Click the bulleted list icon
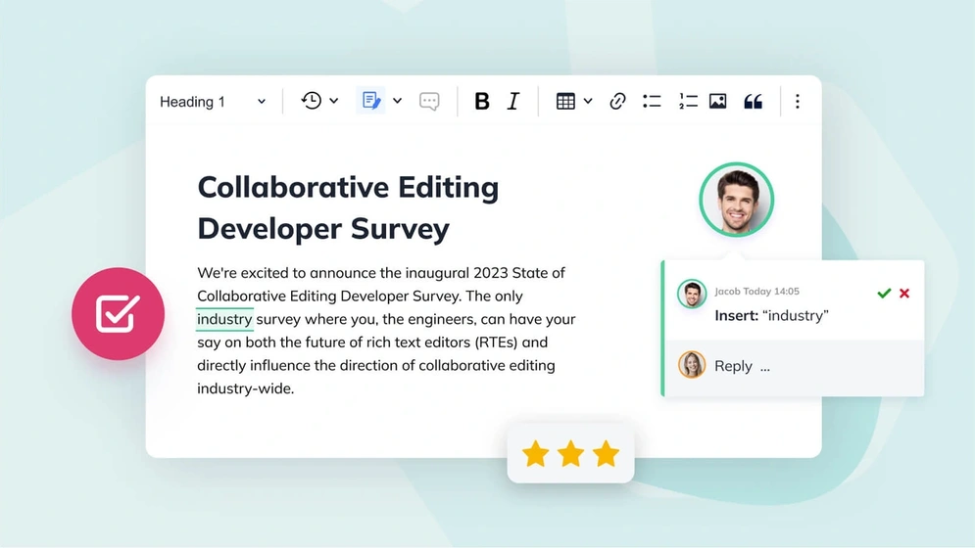 652,101
